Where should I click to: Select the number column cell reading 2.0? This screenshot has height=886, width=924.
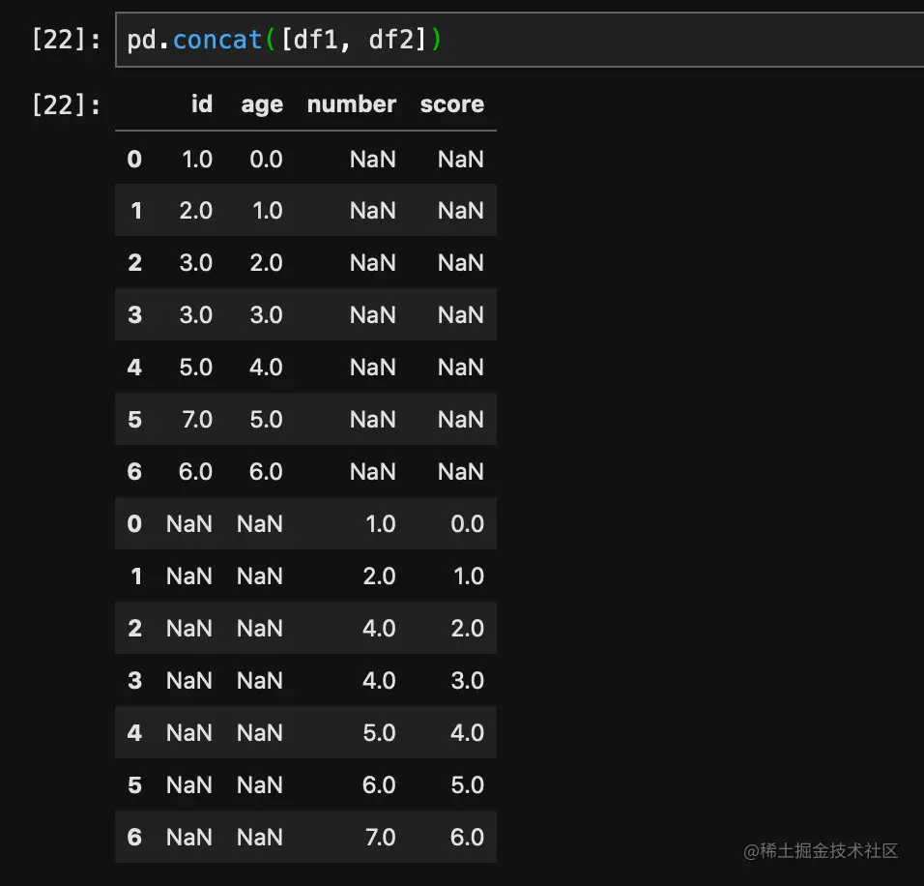click(x=379, y=576)
